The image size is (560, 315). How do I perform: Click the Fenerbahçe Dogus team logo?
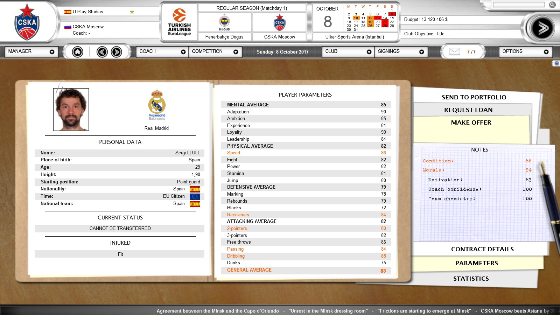tap(224, 22)
